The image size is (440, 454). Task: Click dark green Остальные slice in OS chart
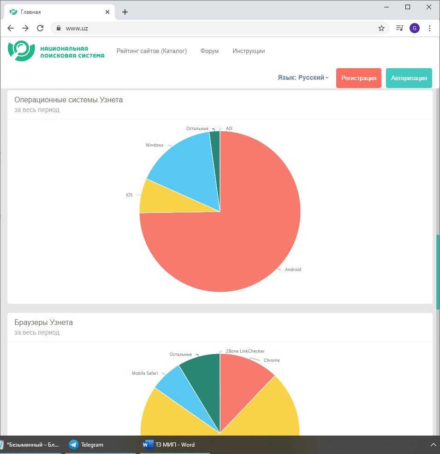215,156
